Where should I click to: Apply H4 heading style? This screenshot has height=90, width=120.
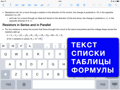(x=36, y=5)
